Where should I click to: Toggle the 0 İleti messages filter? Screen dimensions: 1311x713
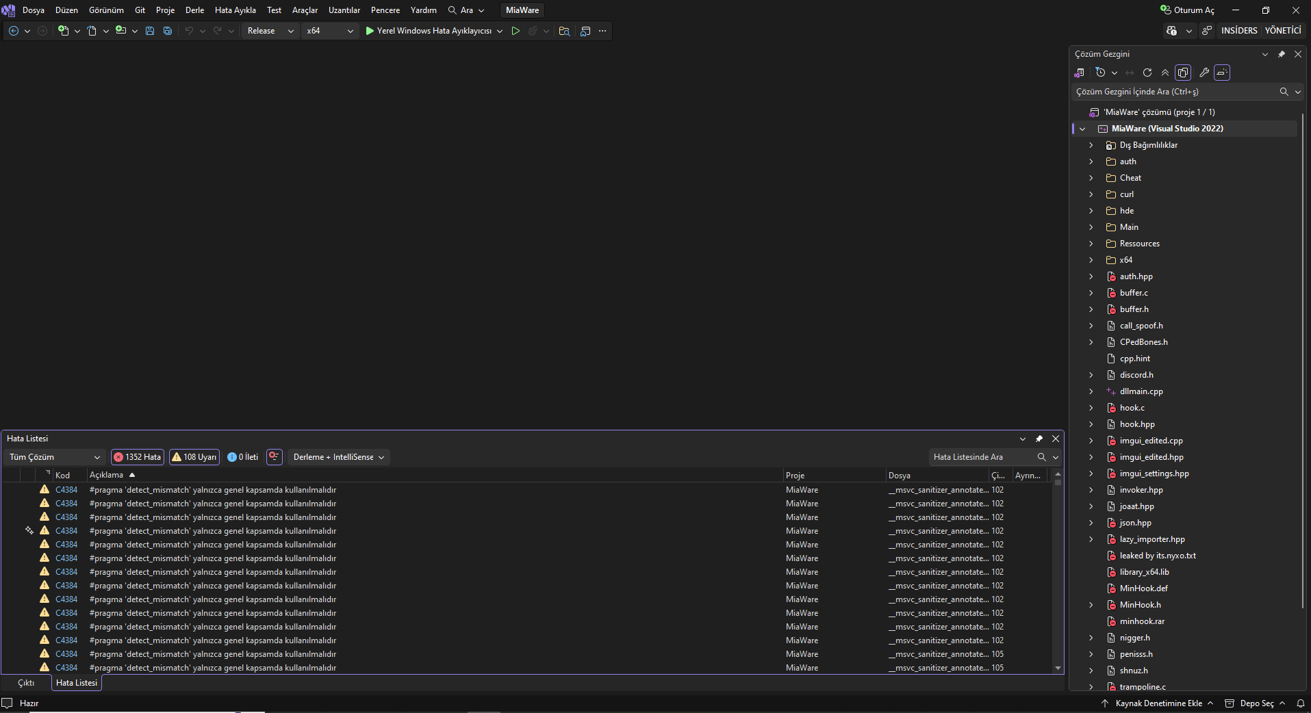click(x=243, y=457)
